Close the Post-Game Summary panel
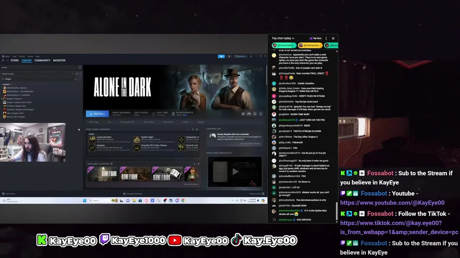This screenshot has width=460, height=258. pyautogui.click(x=197, y=129)
